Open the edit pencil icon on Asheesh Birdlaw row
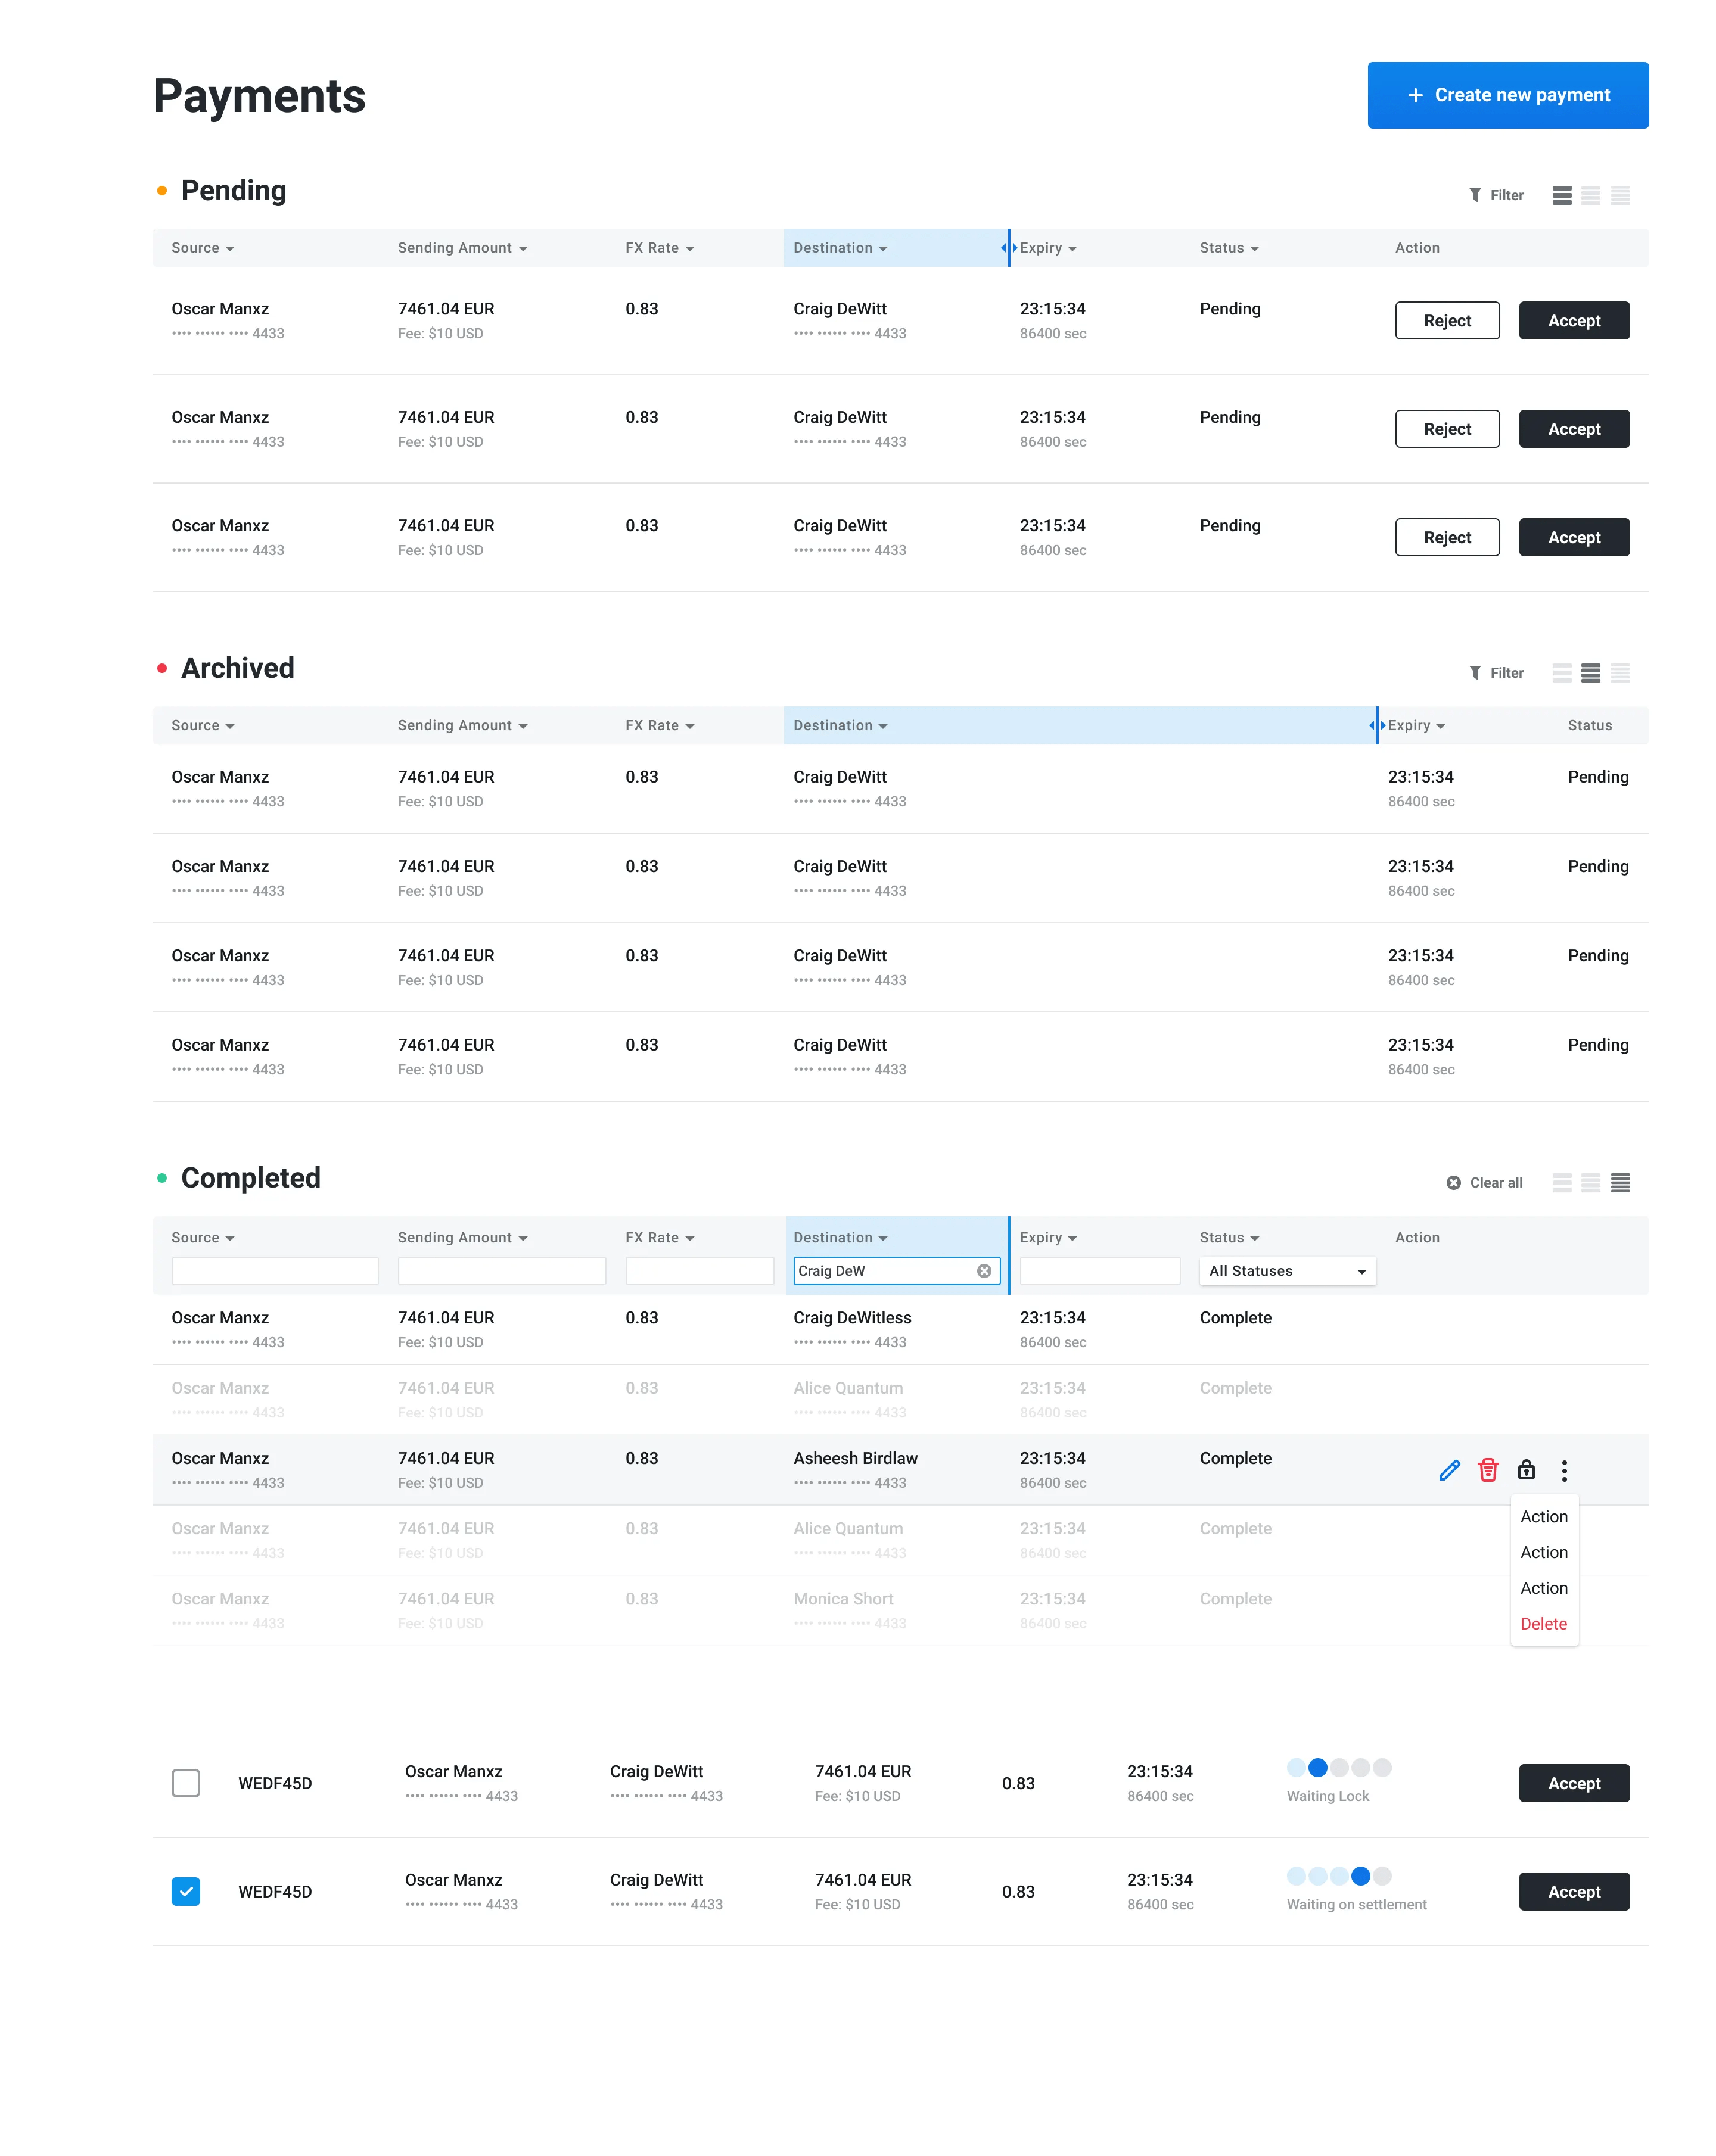Viewport: 1716px width, 2156px height. coord(1449,1470)
